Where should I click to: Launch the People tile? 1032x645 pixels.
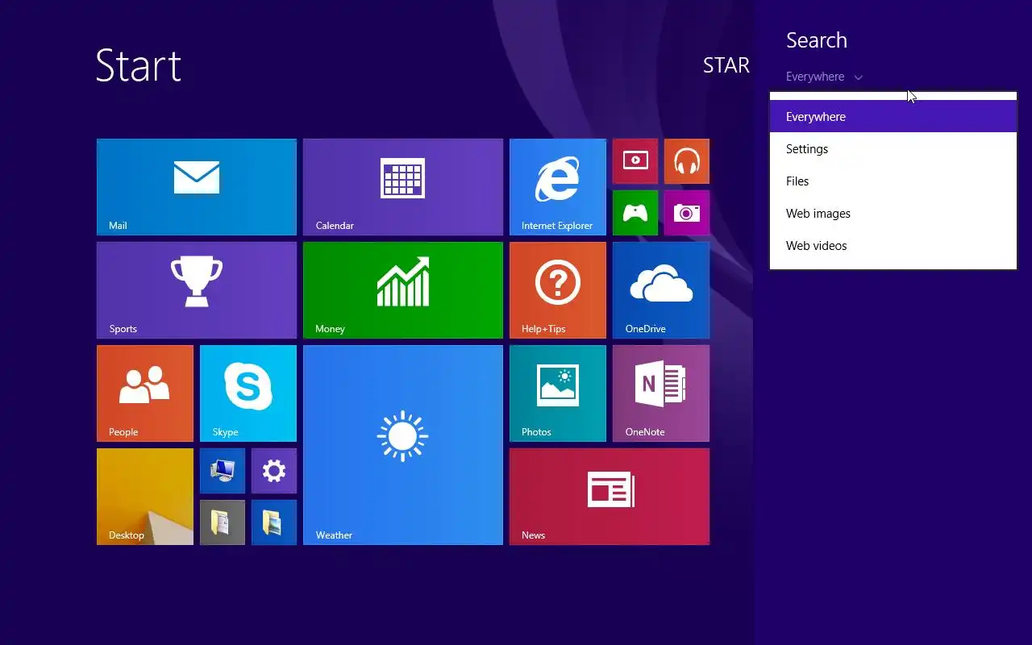[x=145, y=393]
